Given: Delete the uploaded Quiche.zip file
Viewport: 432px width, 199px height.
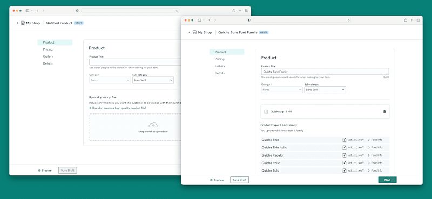Looking at the screenshot, I should point(384,112).
